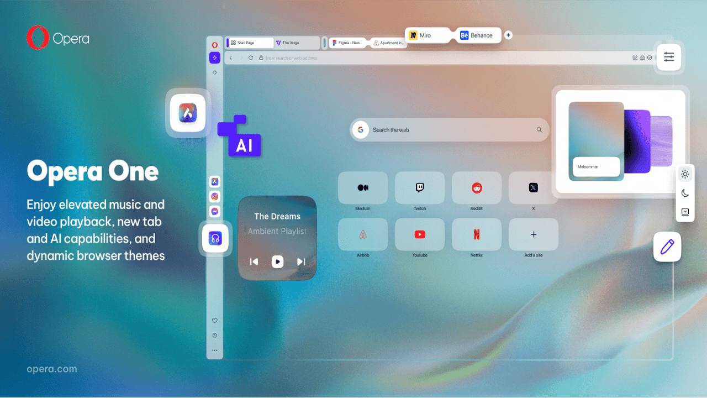Open the Player headphones sidebar icon
The width and height of the screenshot is (707, 398).
tap(215, 238)
